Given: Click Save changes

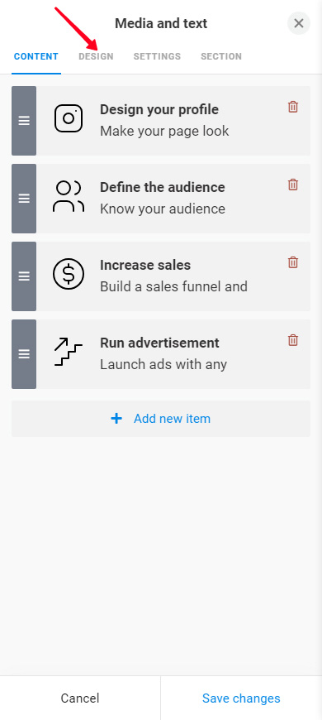Looking at the screenshot, I should pyautogui.click(x=241, y=698).
